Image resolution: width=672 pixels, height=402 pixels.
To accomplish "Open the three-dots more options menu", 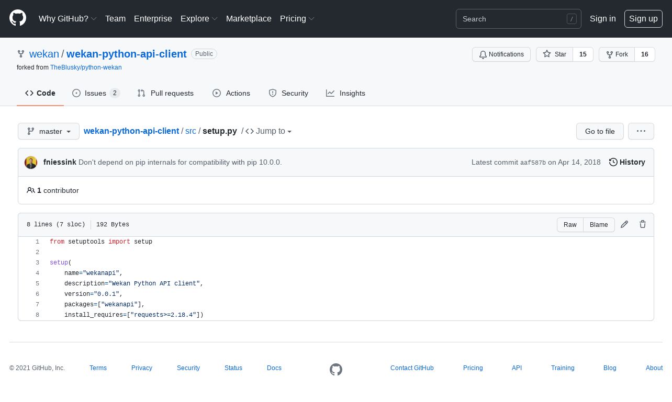I will 641,131.
